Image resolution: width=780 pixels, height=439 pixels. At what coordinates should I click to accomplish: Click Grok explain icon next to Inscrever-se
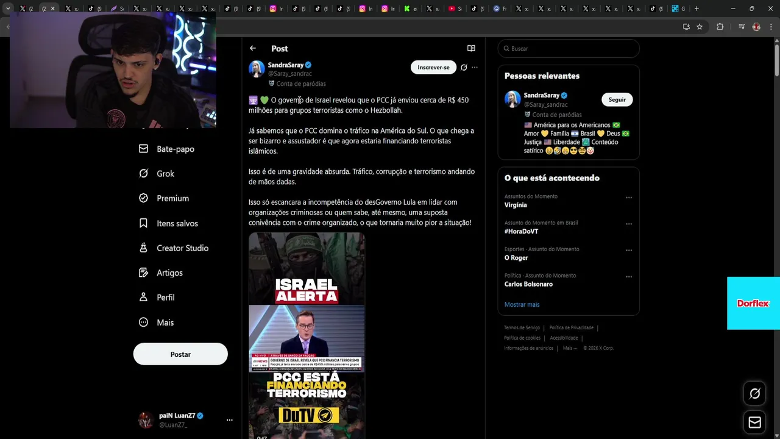464,67
